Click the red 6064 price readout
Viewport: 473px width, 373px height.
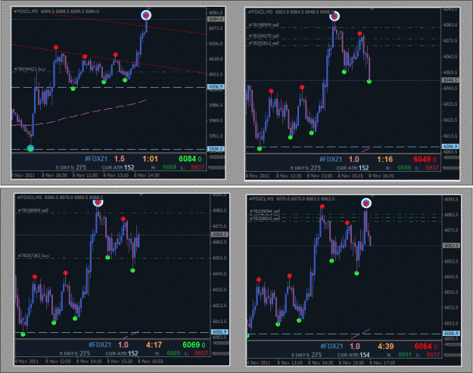(x=423, y=347)
